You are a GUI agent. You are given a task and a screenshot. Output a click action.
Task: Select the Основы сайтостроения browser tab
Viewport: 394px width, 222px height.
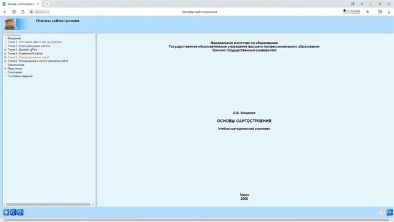pos(20,4)
